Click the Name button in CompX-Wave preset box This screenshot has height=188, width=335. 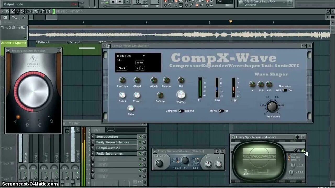[140, 63]
